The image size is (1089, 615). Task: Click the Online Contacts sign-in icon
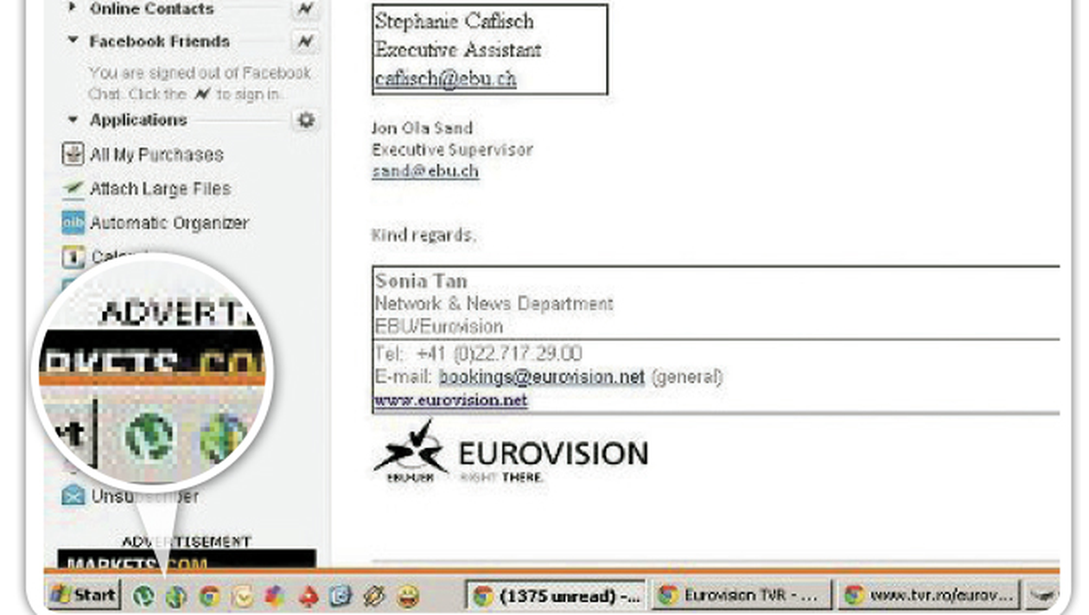pos(305,9)
